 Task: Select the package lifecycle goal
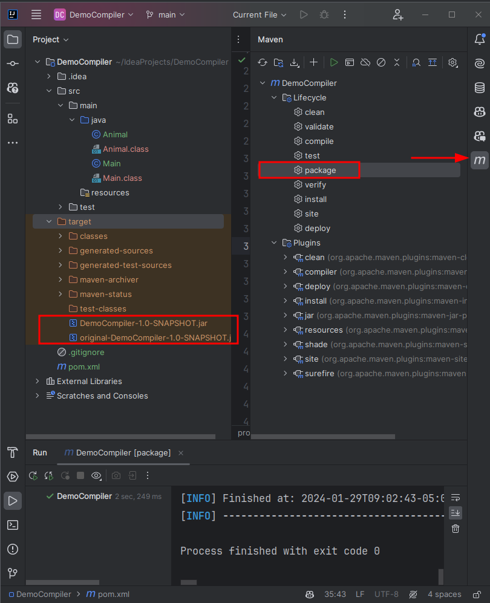(x=320, y=171)
